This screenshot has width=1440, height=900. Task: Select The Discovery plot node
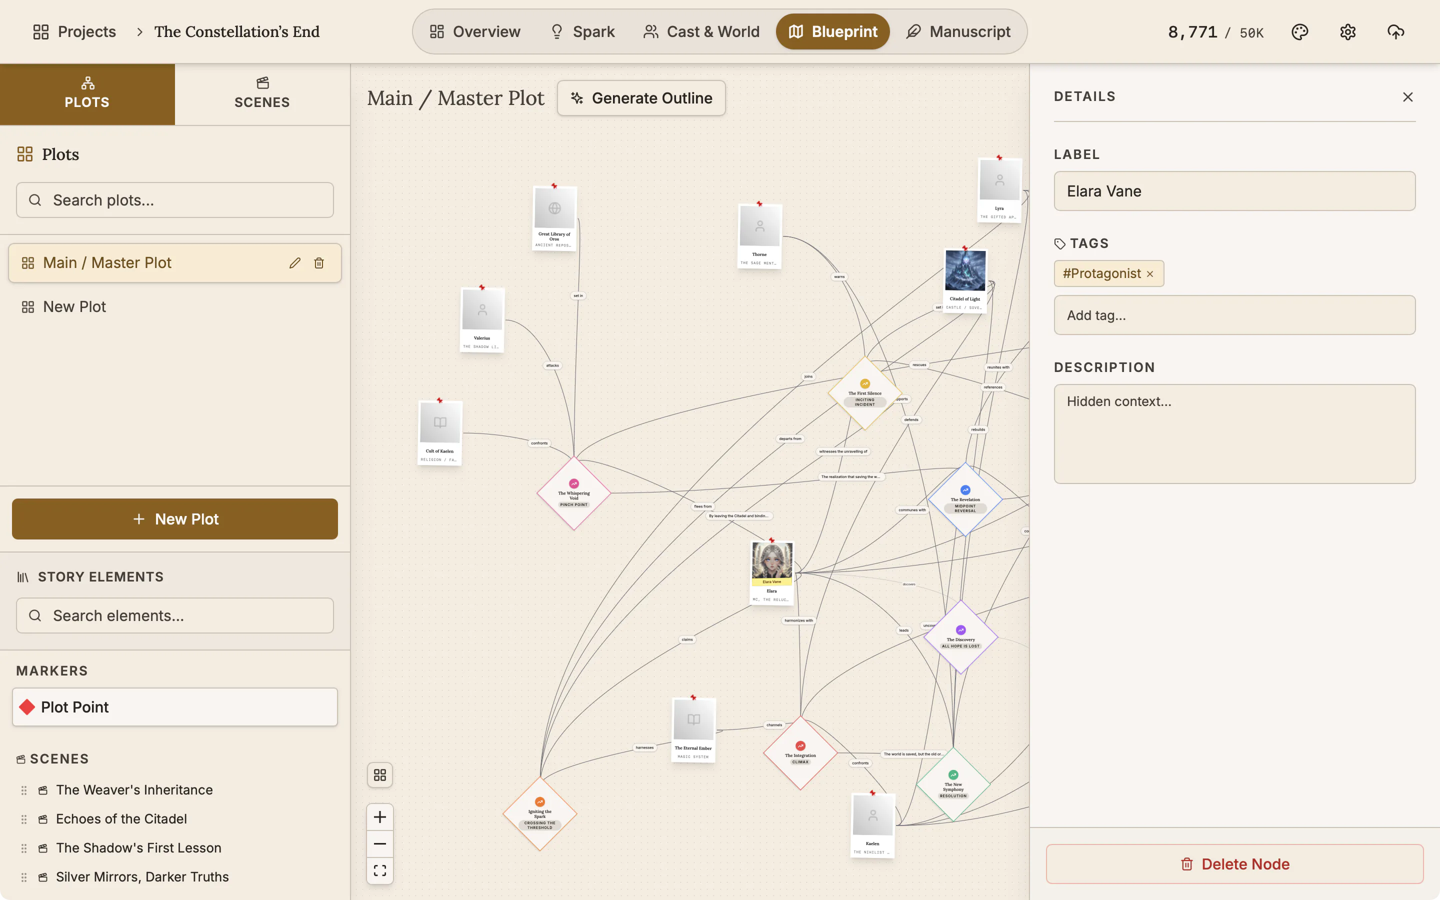click(960, 637)
